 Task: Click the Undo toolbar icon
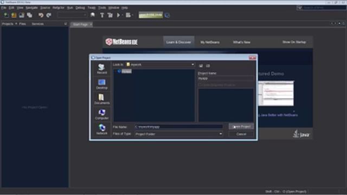41,15
